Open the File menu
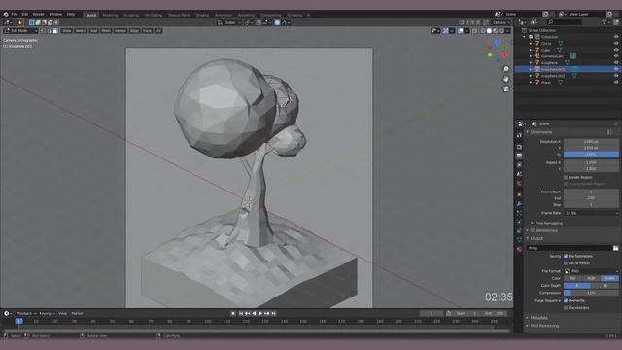The width and height of the screenshot is (622, 350). (15, 15)
